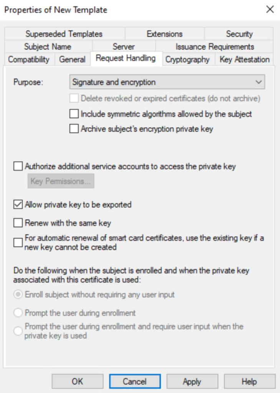This screenshot has width=280, height=393.
Task: Check Archive subject's encryption private key
Action: (x=74, y=129)
